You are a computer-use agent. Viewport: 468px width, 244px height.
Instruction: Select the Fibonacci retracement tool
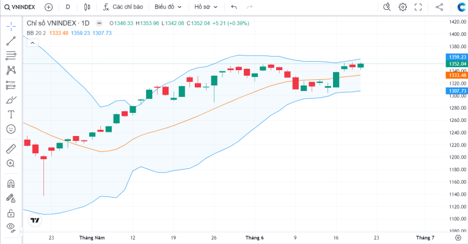pos(11,56)
